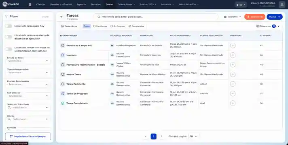Click the filter funnel icon beside Tareas

tap(61, 17)
